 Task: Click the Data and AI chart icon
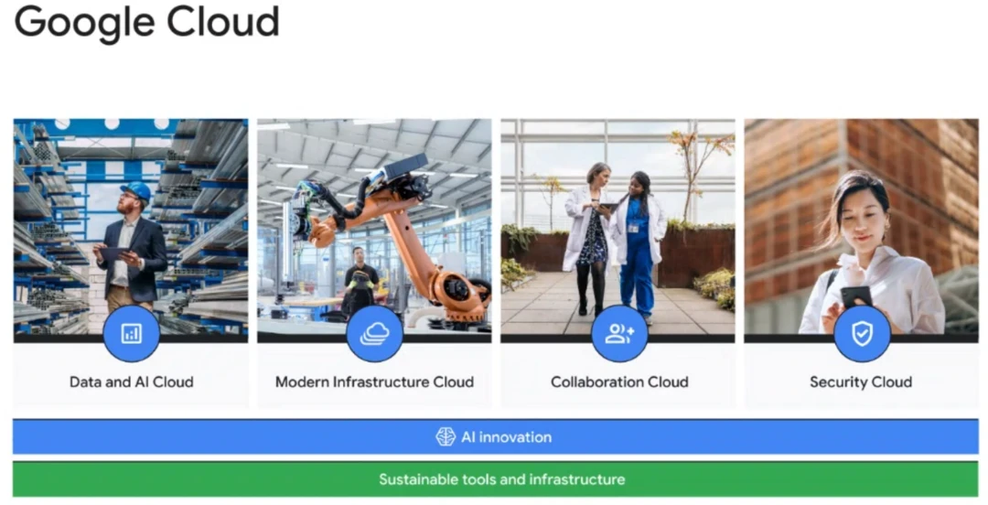[131, 334]
